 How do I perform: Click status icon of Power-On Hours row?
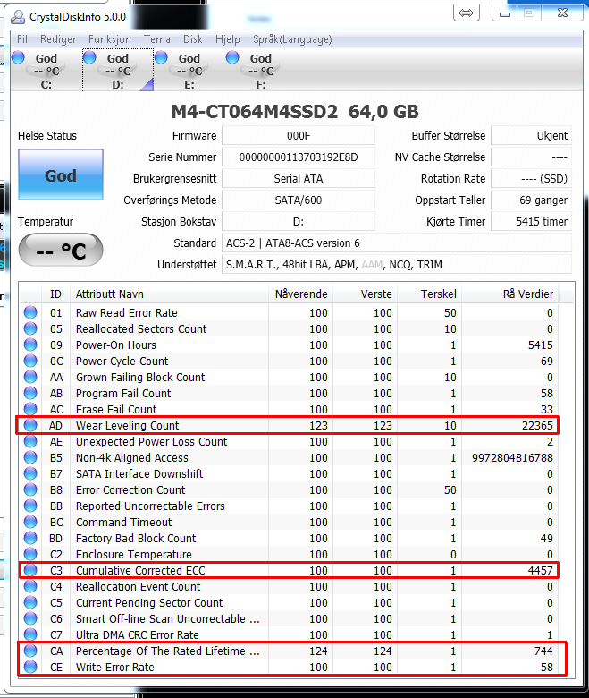[x=30, y=345]
